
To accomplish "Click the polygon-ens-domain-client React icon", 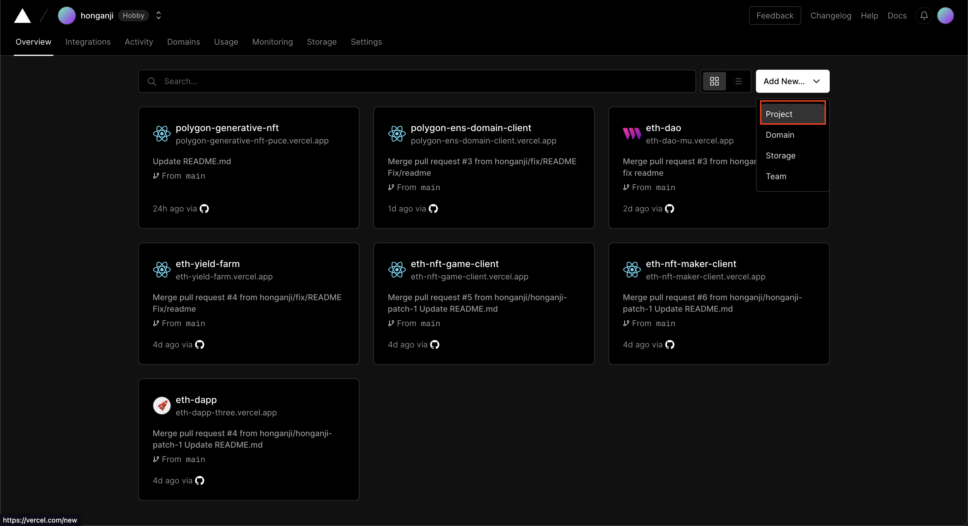I will point(397,133).
